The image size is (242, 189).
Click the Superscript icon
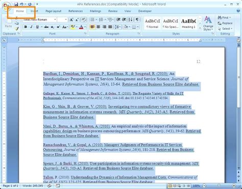58,27
